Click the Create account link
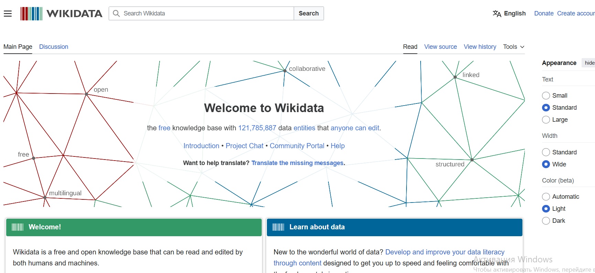Viewport: 595px width, 273px height. coord(576,13)
